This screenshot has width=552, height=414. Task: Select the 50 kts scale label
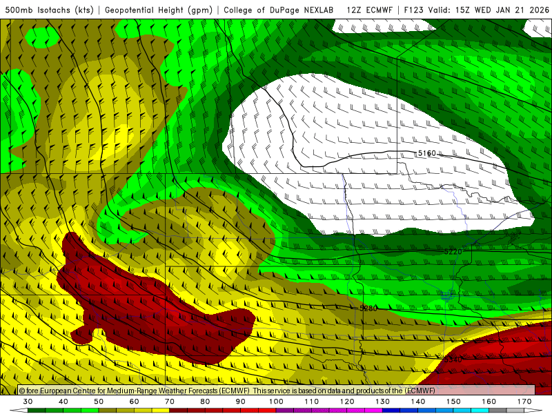(x=99, y=402)
